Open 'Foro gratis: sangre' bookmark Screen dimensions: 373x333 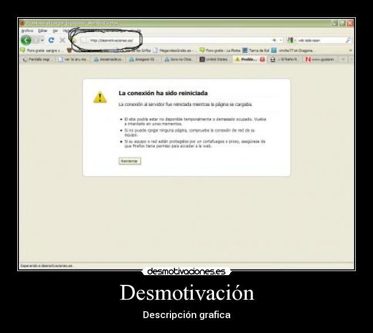[x=42, y=50]
